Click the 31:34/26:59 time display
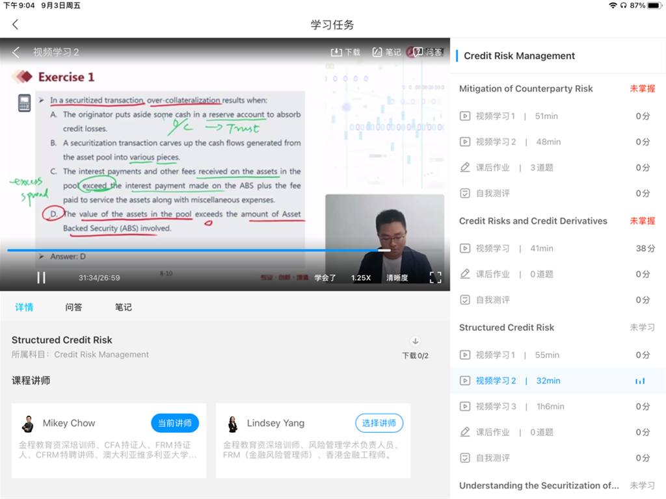 (x=99, y=278)
